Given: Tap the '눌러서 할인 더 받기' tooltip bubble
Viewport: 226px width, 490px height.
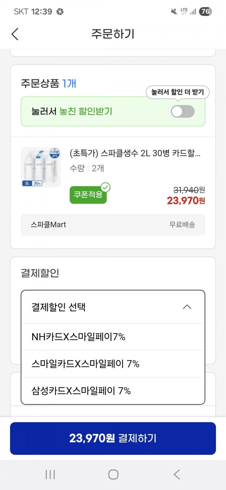Looking at the screenshot, I should 177,92.
